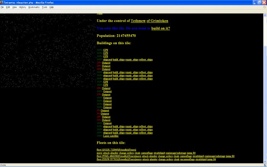Screen dimensions: 267x167
Task: Open the Help menu
Action: point(51,7)
